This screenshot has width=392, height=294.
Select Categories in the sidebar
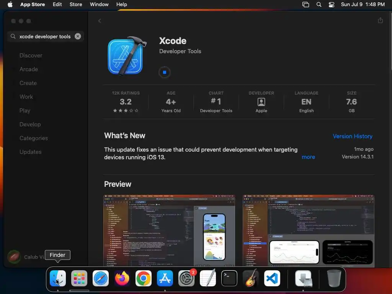(34, 138)
